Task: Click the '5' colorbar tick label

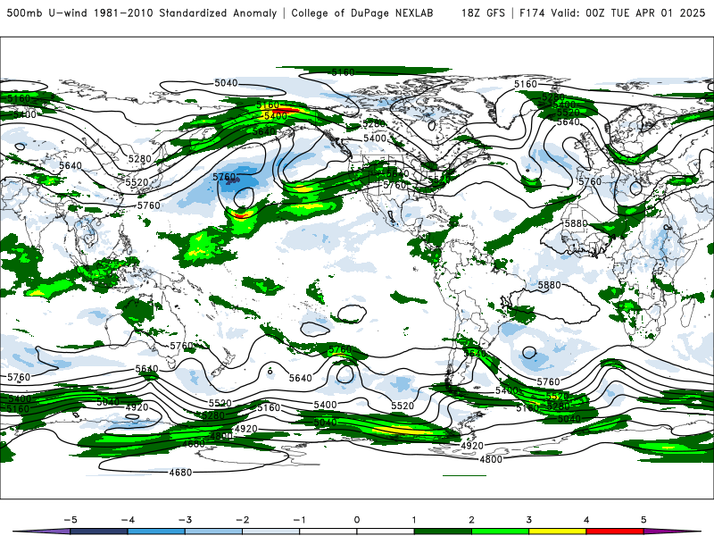Action: [643, 520]
